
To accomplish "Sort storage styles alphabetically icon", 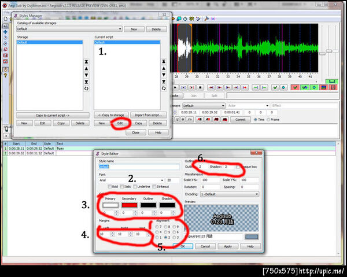I will (86, 88).
